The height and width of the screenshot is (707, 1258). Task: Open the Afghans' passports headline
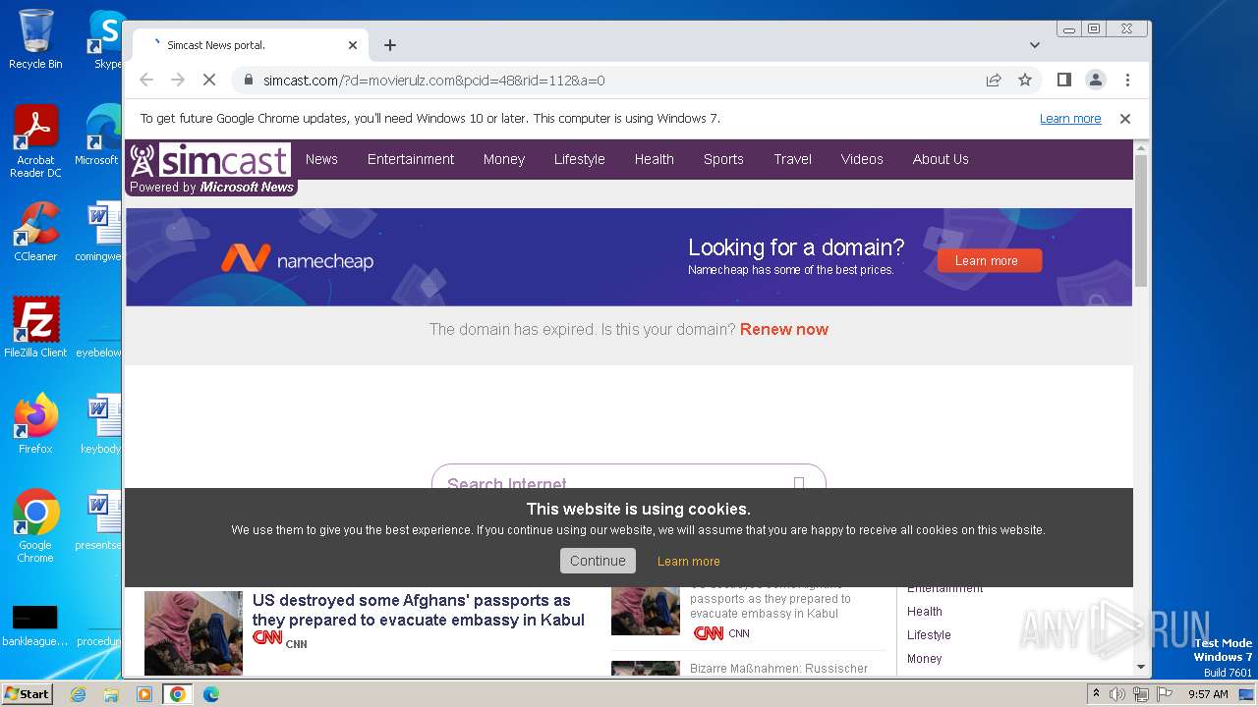pos(419,610)
